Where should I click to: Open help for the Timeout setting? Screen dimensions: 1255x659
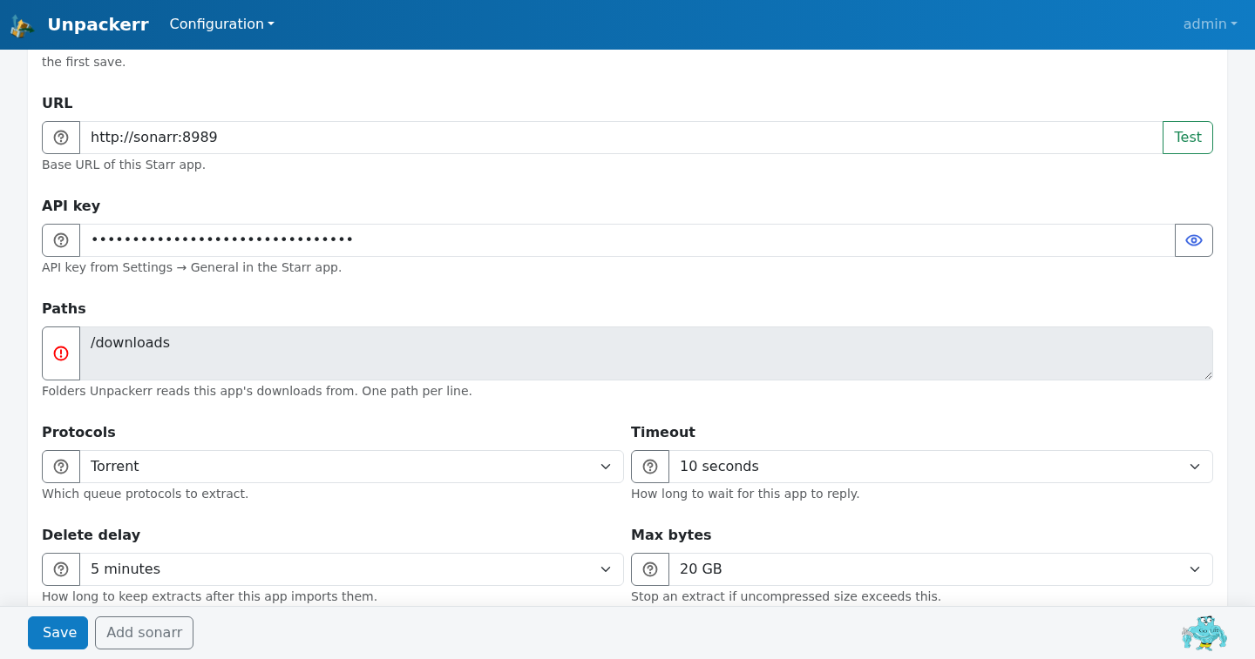click(650, 467)
